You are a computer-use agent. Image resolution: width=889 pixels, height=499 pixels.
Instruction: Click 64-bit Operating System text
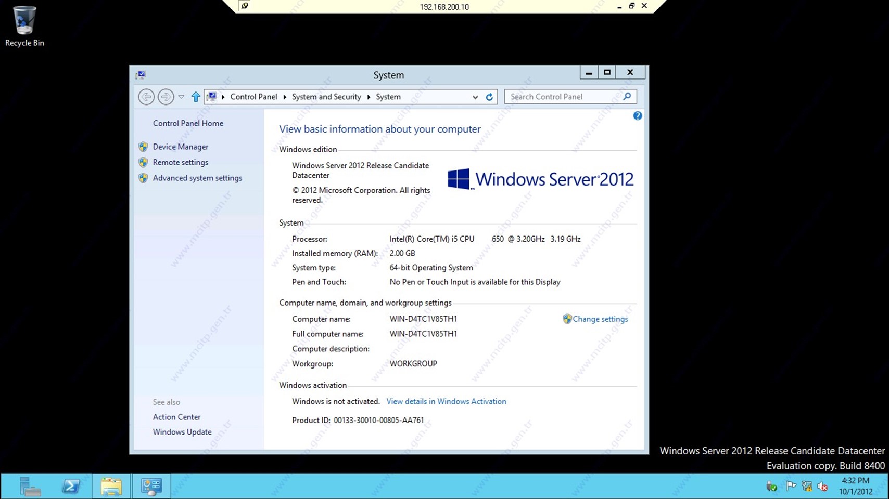coord(431,268)
